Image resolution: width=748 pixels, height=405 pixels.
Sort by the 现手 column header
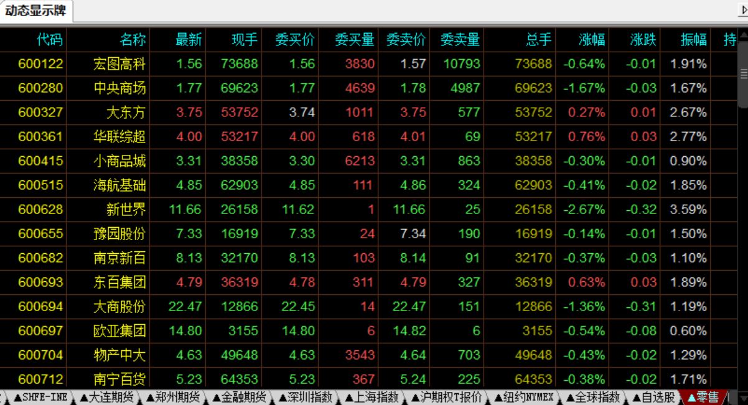coord(244,40)
